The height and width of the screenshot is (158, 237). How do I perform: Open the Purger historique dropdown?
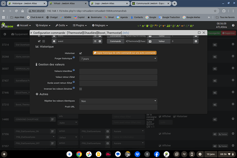pyautogui.click(x=118, y=59)
